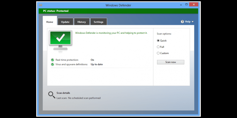Click the magnifying glass Scan details icon
The image size is (237, 118).
pyautogui.click(x=52, y=95)
